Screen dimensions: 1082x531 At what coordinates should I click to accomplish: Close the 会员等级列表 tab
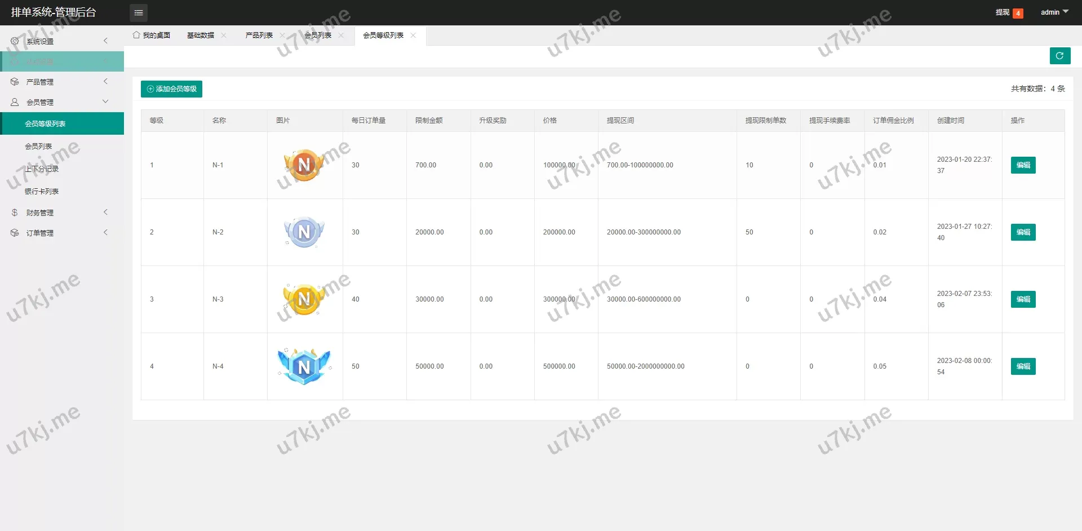(x=413, y=36)
